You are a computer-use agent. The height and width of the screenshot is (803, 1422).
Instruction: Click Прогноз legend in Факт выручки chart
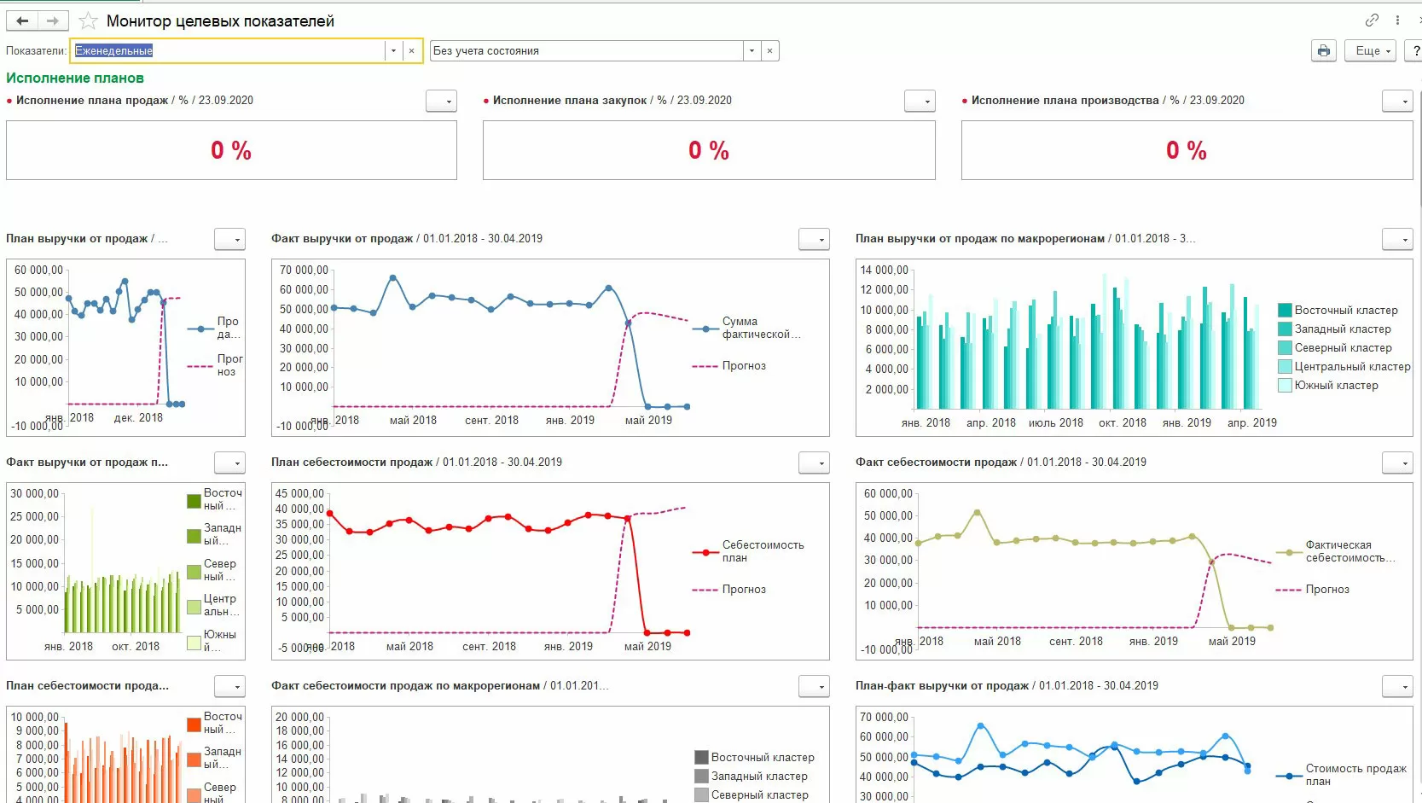tap(729, 365)
